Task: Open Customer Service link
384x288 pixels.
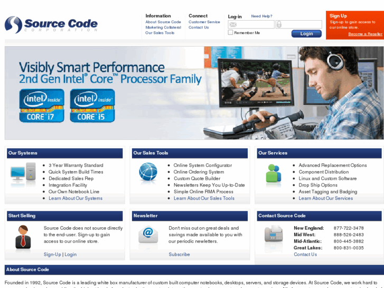Action: pos(204,22)
